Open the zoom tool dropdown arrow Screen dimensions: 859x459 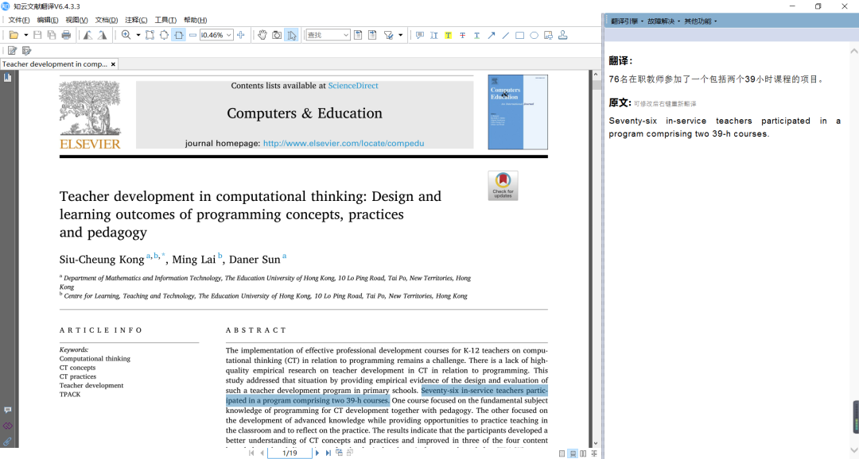[x=138, y=35]
